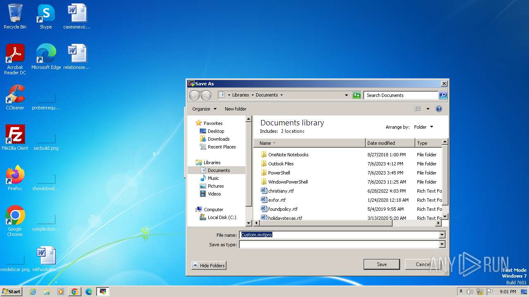Click the Back navigation arrow in Save As
The image size is (529, 297).
tap(194, 95)
